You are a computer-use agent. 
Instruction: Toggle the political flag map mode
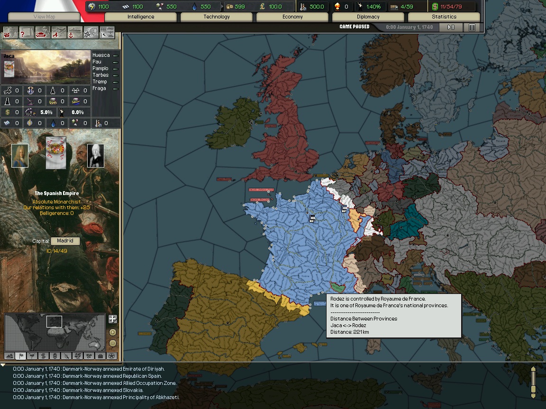(21, 356)
